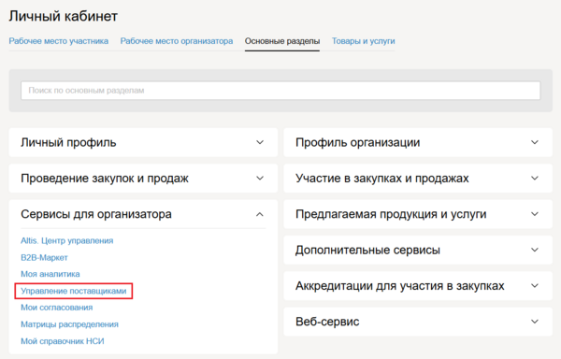Expand the Веб-сервис section chevron
This screenshot has width=561, height=359.
pyautogui.click(x=535, y=322)
